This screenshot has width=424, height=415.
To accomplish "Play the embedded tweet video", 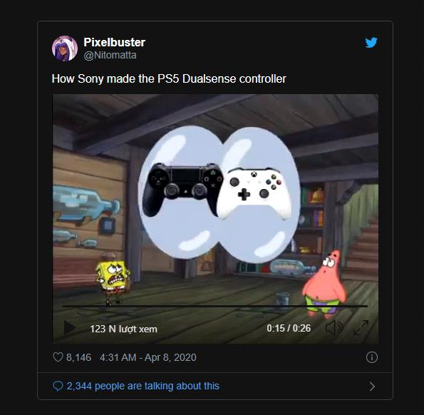I will [70, 327].
